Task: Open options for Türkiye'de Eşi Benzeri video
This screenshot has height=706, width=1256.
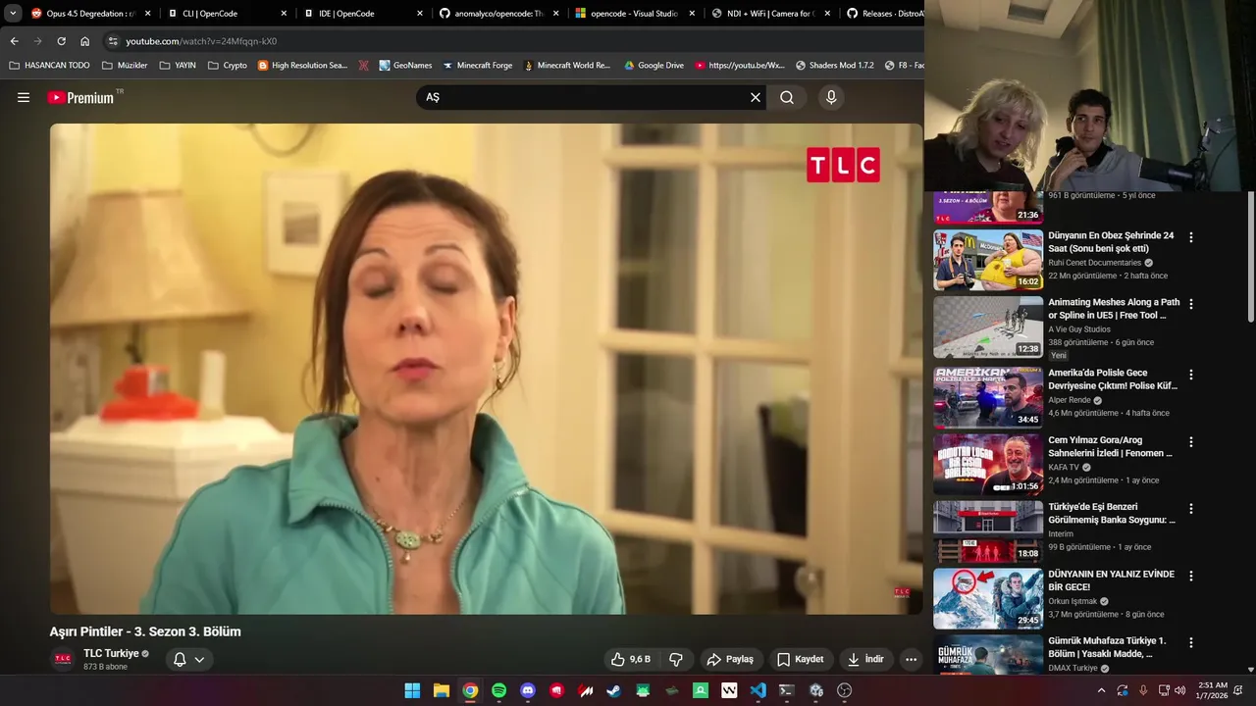Action: (1191, 508)
